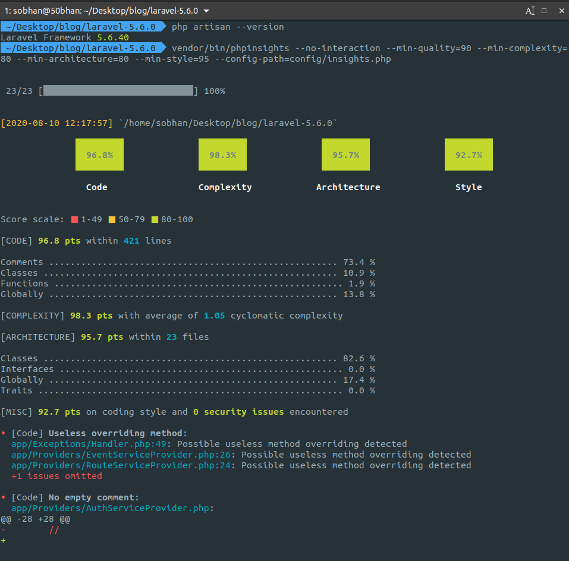Open the terminal title dropdown arrow
Viewport: 569px width, 561px height.
[205, 10]
